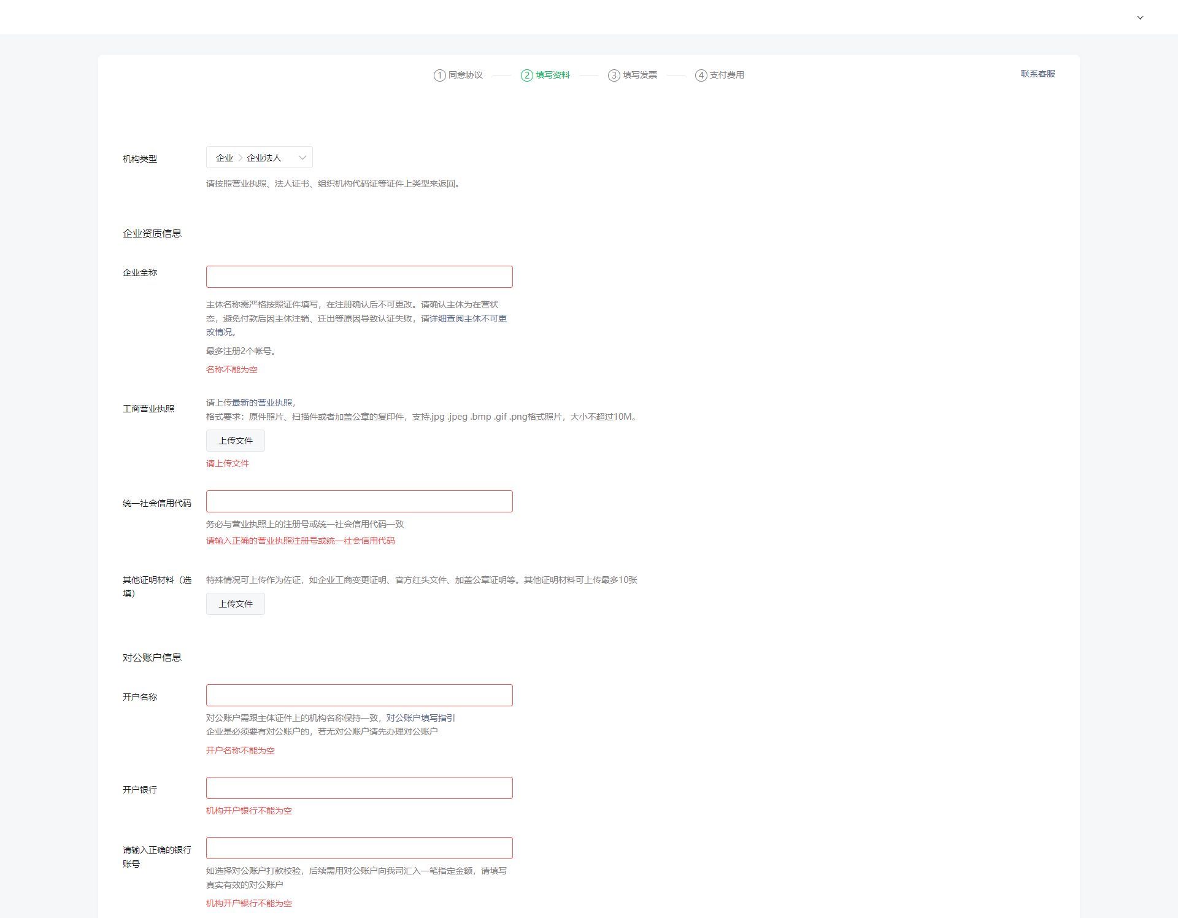The image size is (1178, 918).
Task: Open 联系客服 link
Action: (1037, 74)
